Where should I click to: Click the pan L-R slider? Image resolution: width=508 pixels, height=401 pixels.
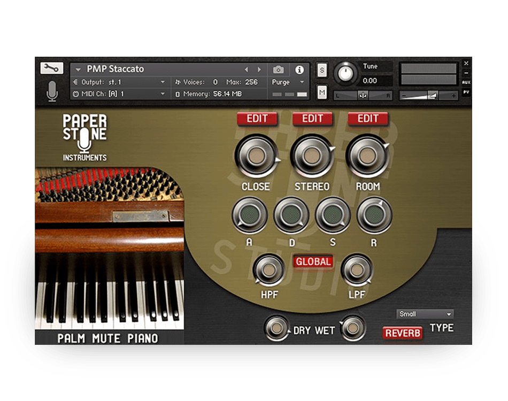(x=363, y=96)
